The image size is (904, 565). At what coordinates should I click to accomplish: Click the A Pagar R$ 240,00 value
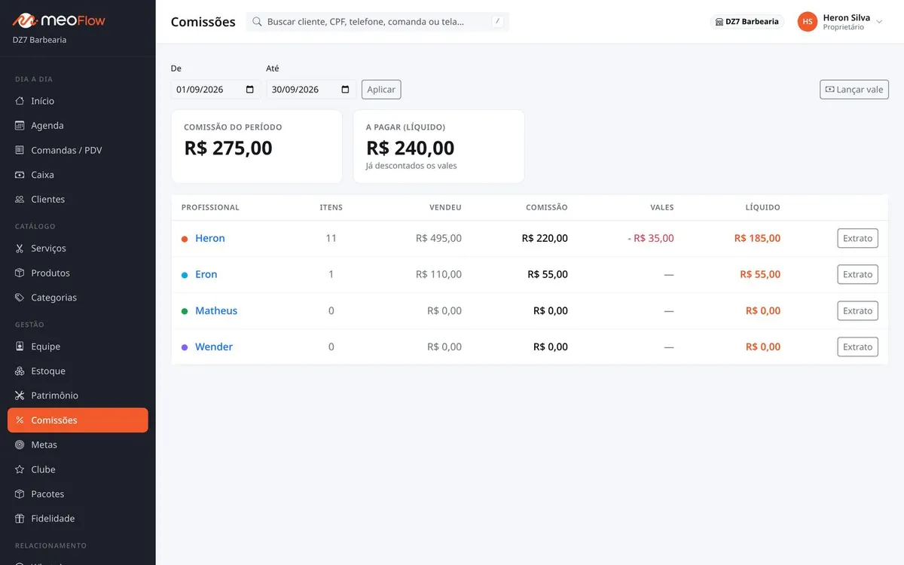pyautogui.click(x=411, y=148)
